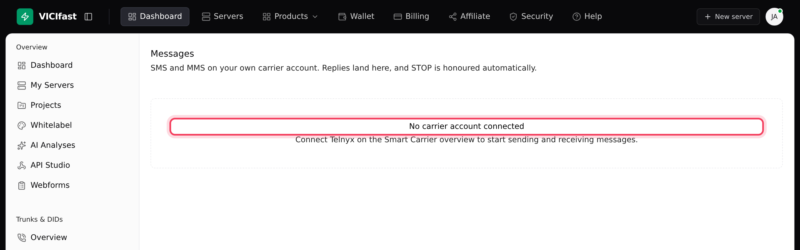Click the VICIfast brand name text
800x250 pixels.
[x=58, y=16]
